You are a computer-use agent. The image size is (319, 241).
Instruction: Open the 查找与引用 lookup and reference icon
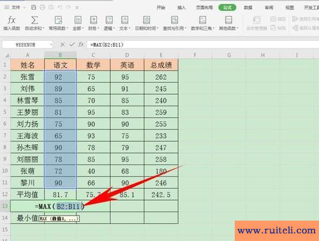[174, 20]
